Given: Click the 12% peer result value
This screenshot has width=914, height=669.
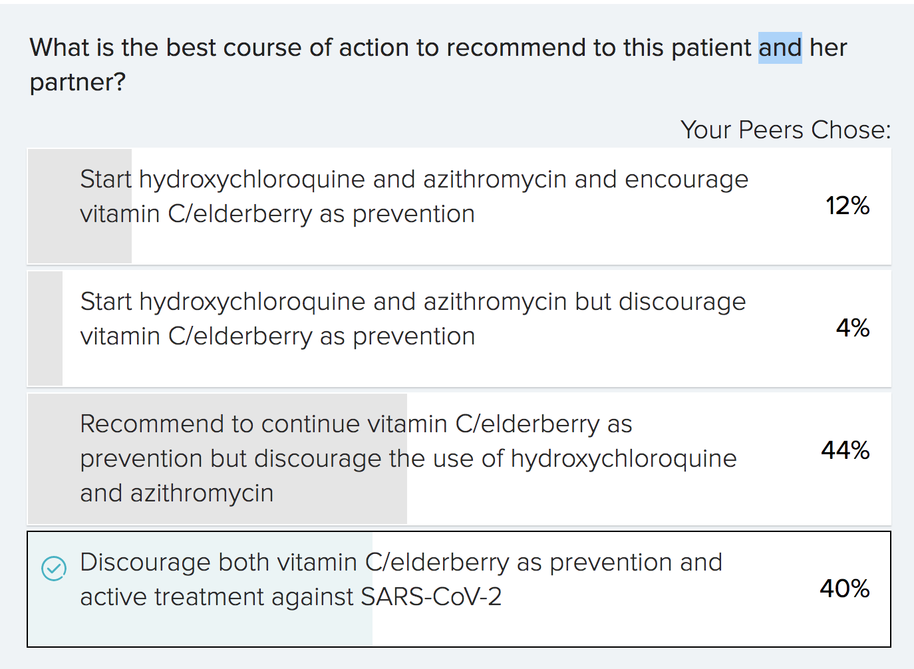Looking at the screenshot, I should pos(847,205).
